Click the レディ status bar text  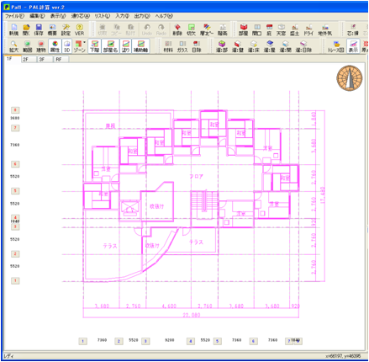click(x=9, y=356)
